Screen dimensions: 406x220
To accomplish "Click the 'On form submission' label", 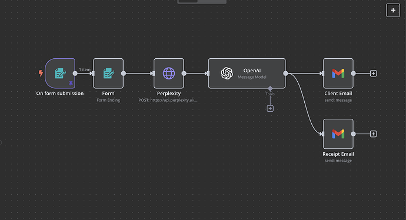I will coord(60,94).
